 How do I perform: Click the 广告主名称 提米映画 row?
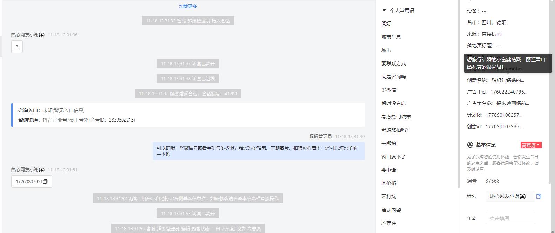pyautogui.click(x=498, y=103)
